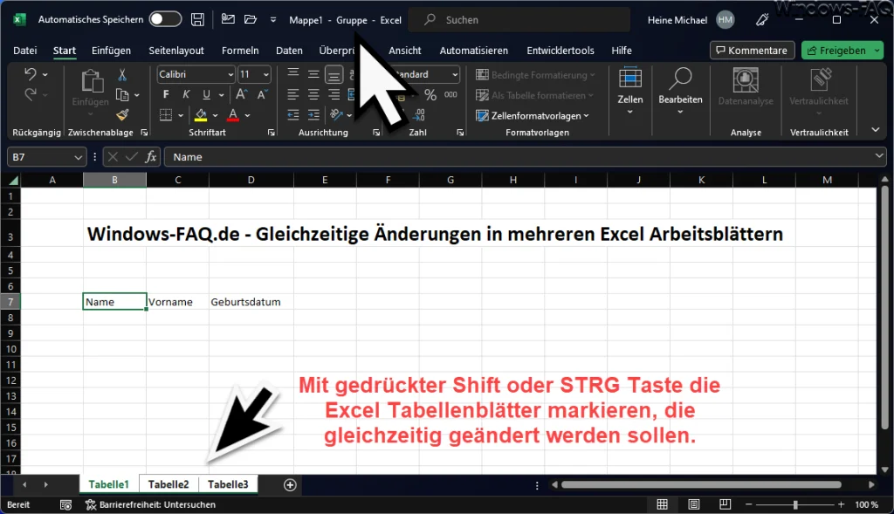Click the Kommentare button
The image size is (894, 514).
(x=752, y=51)
